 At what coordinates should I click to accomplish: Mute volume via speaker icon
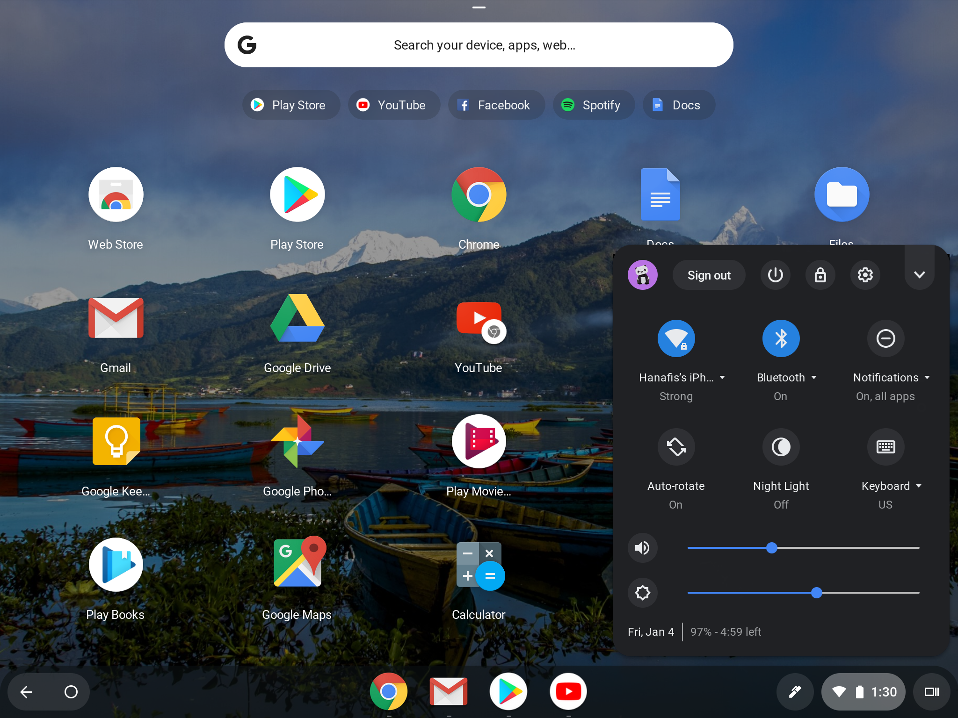tap(643, 548)
